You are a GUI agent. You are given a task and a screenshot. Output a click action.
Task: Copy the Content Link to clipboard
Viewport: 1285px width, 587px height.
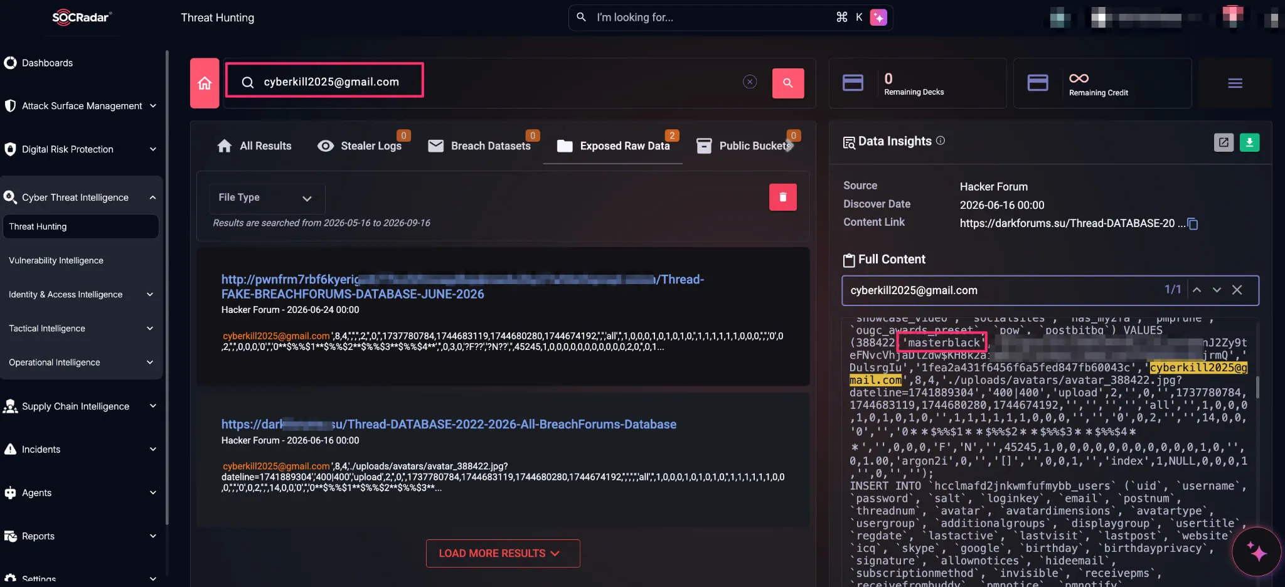(1193, 224)
